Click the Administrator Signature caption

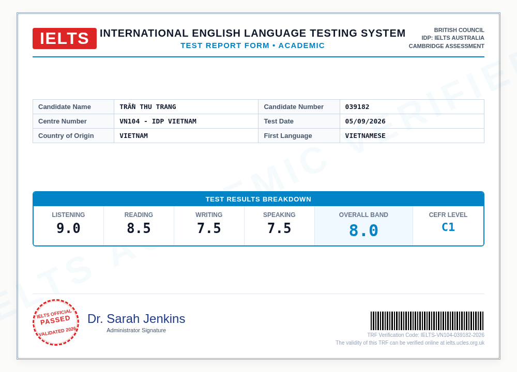click(x=136, y=330)
